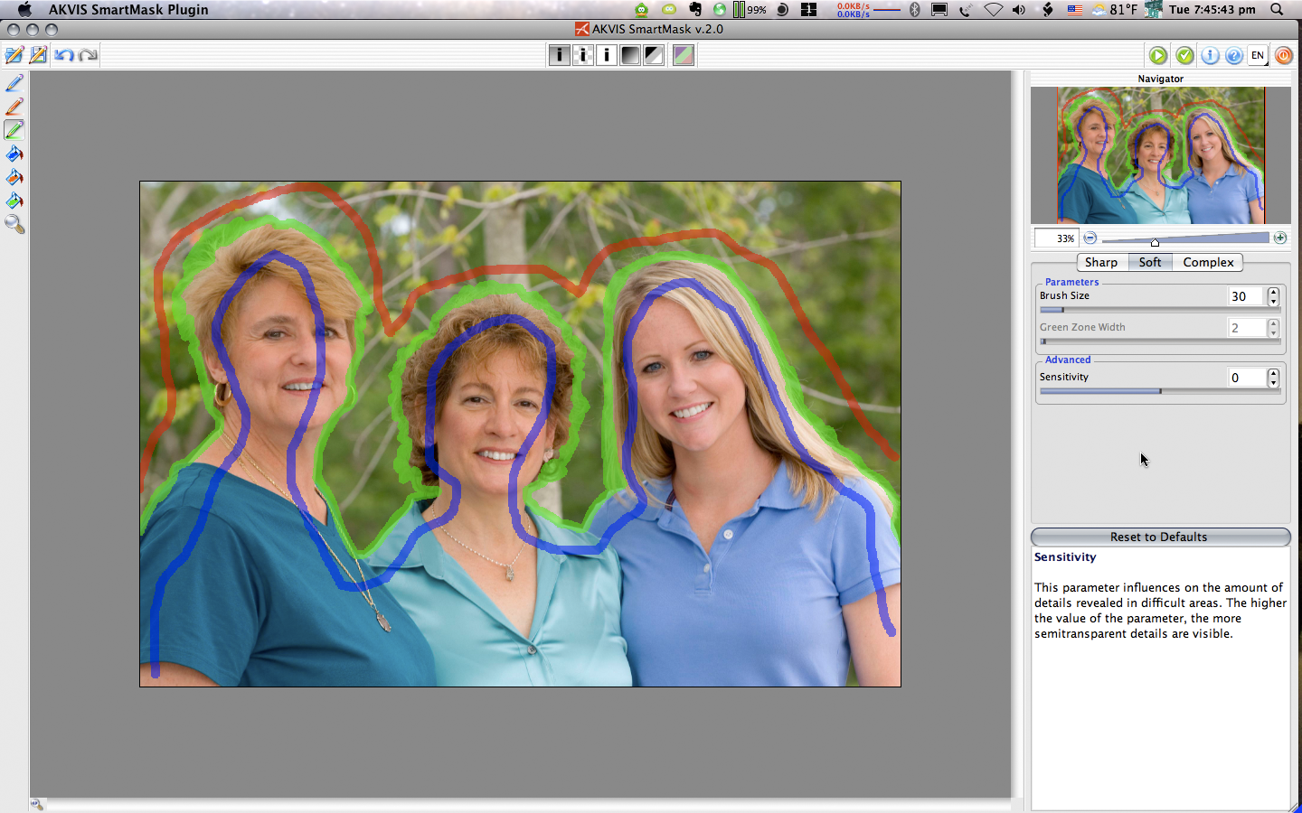Switch to the Complex mode tab
Viewport: 1302px width, 813px height.
click(x=1208, y=262)
